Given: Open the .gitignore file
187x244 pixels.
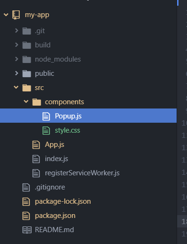Looking at the screenshot, I should 50,187.
